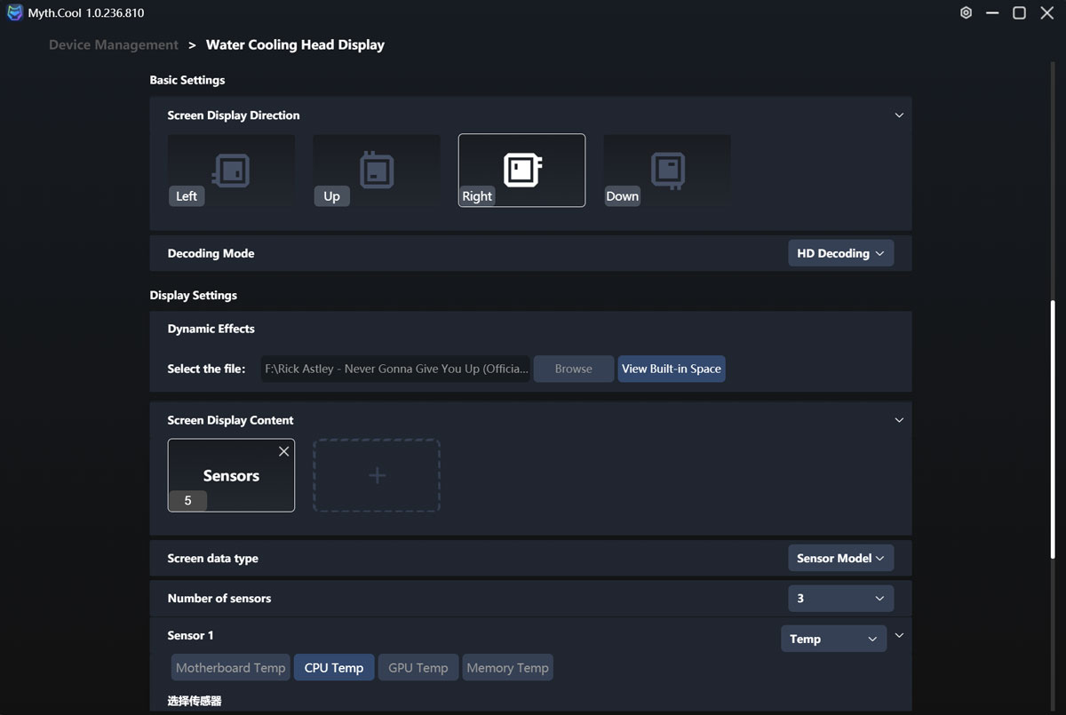This screenshot has width=1066, height=715.
Task: Open the HD Decoding mode dropdown
Action: click(x=840, y=253)
